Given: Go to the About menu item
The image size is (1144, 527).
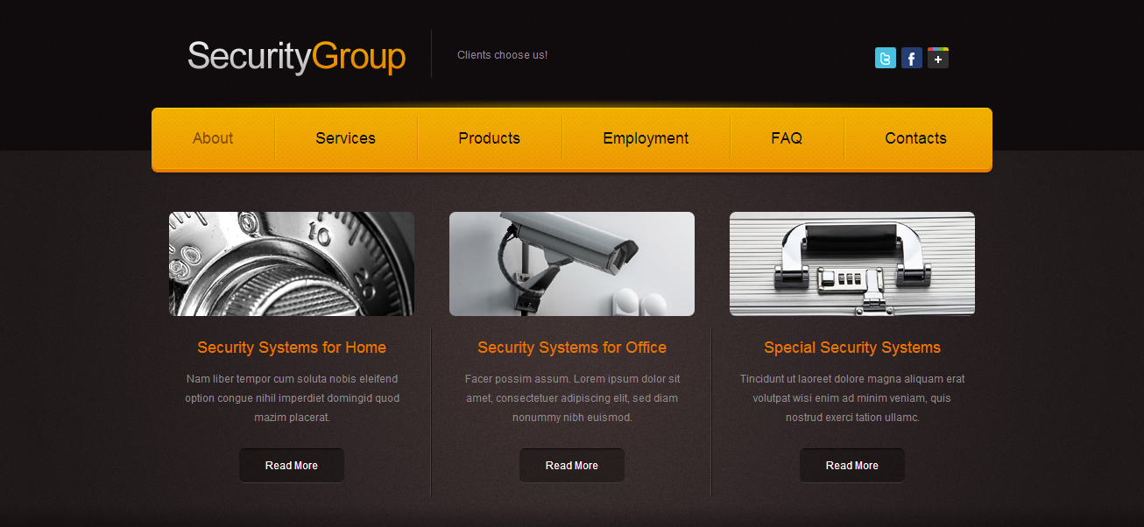Looking at the screenshot, I should coord(213,138).
